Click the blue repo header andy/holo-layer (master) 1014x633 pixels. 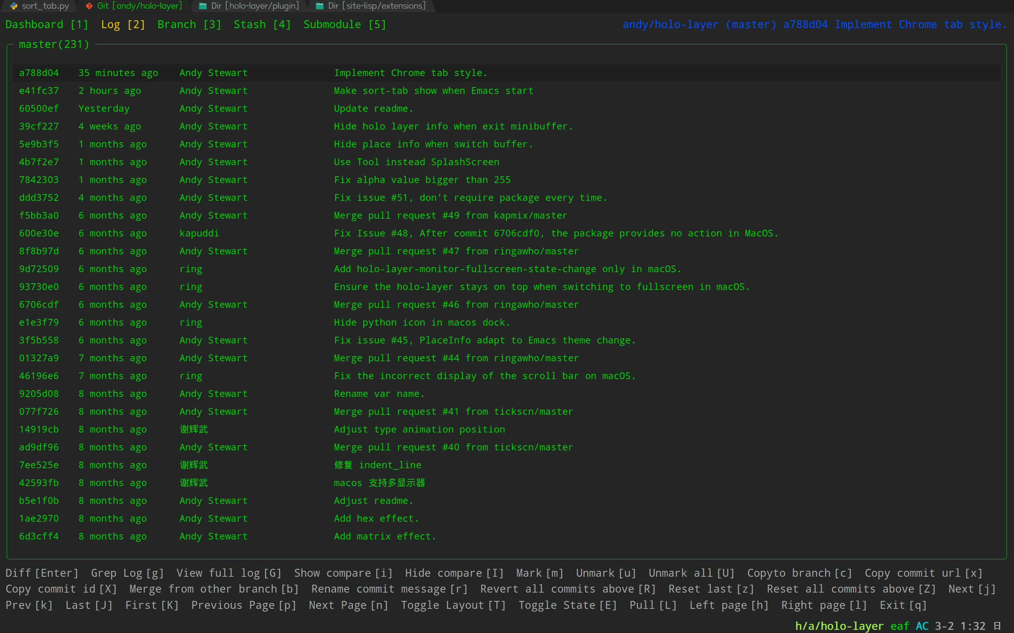click(699, 25)
